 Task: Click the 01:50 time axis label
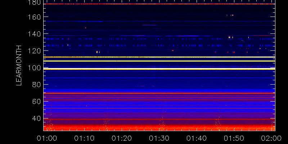point(234,138)
